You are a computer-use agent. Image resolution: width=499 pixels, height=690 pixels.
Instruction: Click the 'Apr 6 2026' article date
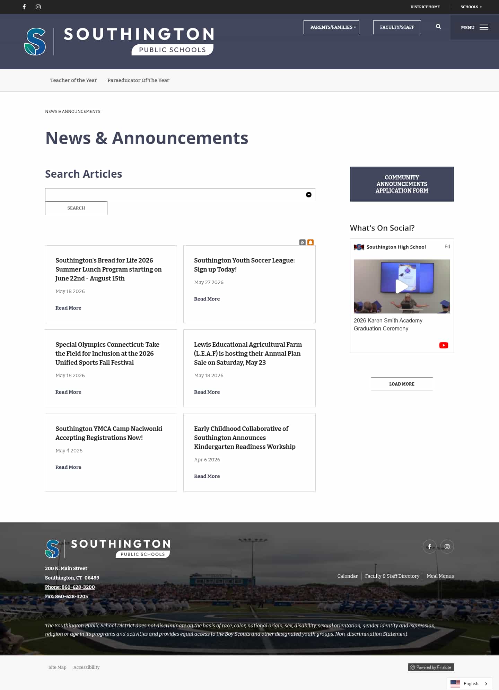point(207,460)
